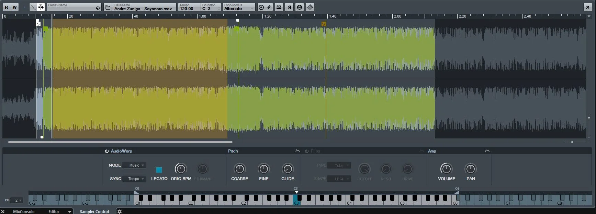596x214 pixels.
Task: Open the filter TYPE Tube dropdown
Action: (x=339, y=165)
